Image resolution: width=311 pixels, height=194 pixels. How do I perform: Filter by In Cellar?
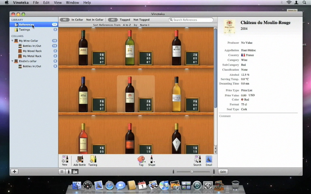tap(77, 19)
